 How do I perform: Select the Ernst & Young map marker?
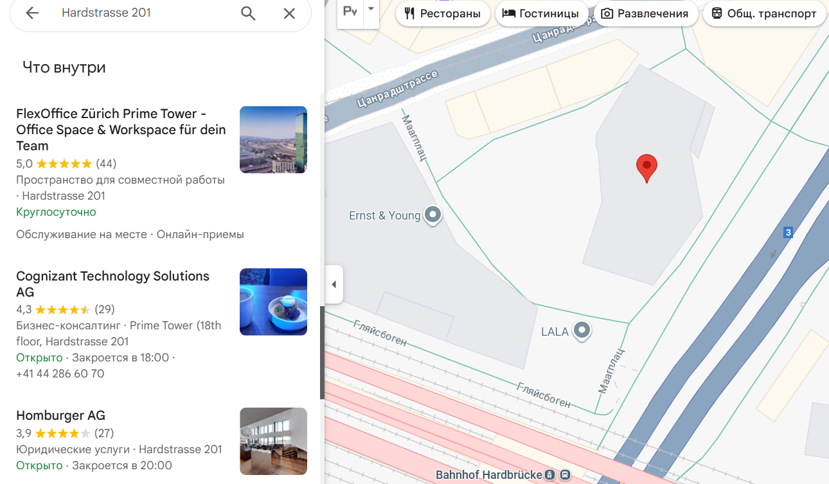pyautogui.click(x=434, y=215)
